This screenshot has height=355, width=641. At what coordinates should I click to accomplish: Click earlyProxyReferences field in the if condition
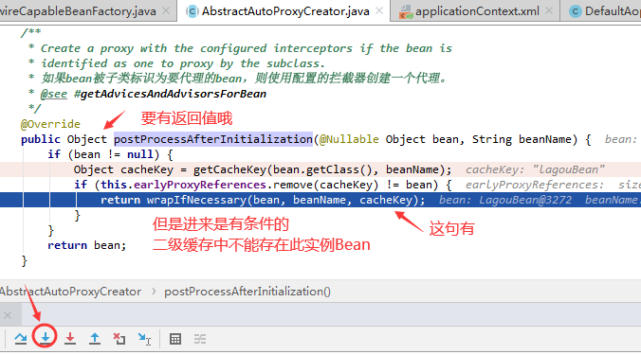coord(200,185)
